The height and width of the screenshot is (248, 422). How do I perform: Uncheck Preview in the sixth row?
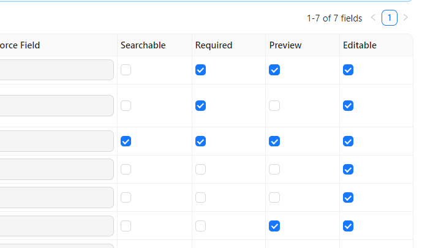click(274, 226)
